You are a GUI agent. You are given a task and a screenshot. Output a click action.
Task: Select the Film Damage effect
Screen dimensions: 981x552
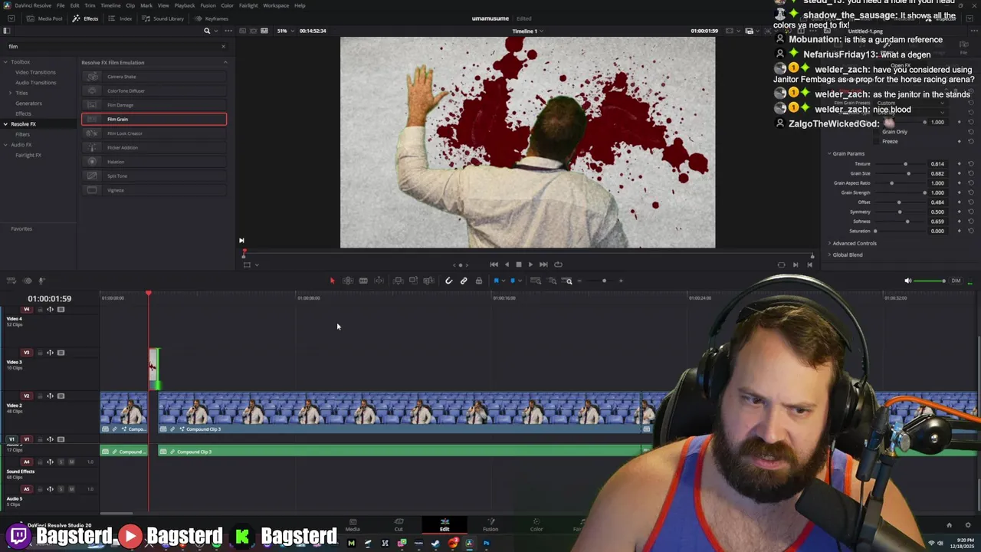coord(154,105)
